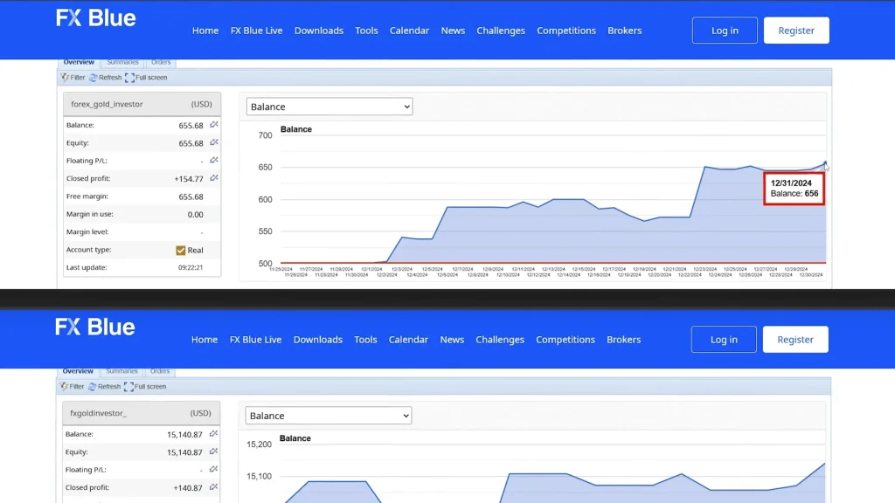895x503 pixels.
Task: Click the icon next to Equity 655.68
Action: coord(214,143)
